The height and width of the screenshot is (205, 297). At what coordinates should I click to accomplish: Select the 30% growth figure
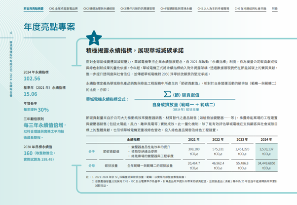(43, 110)
